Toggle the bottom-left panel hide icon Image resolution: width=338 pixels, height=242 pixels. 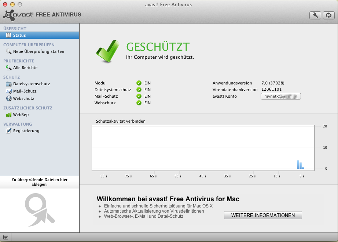pos(5,237)
